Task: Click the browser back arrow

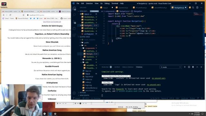Action: point(4,15)
